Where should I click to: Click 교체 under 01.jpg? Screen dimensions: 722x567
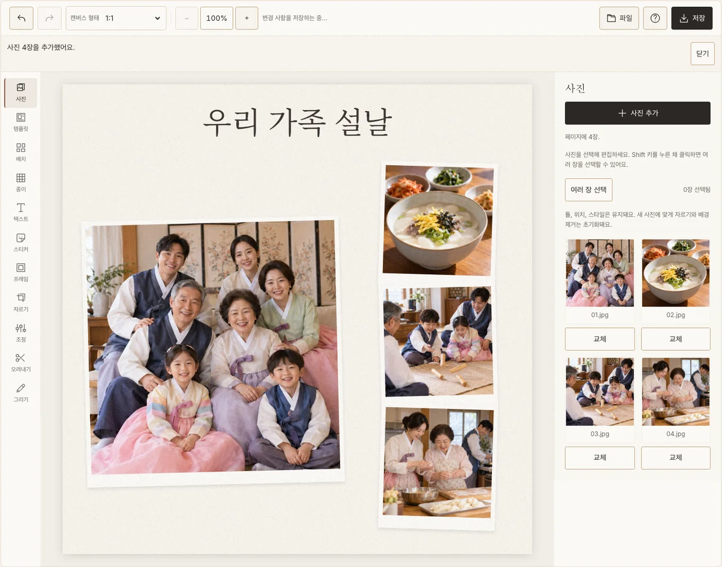[600, 339]
